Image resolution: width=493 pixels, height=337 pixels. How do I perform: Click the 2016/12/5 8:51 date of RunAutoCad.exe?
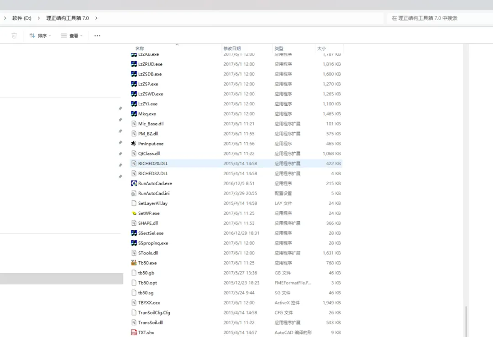tap(239, 183)
